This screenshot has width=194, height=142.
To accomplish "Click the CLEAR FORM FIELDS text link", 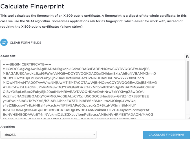I will 25,43.
